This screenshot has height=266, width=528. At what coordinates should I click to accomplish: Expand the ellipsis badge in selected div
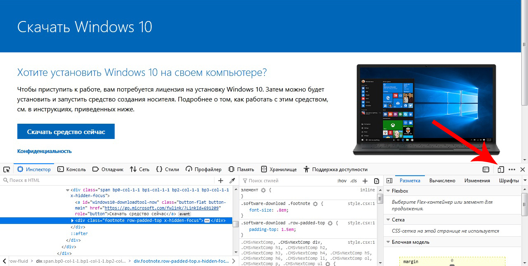point(207,221)
